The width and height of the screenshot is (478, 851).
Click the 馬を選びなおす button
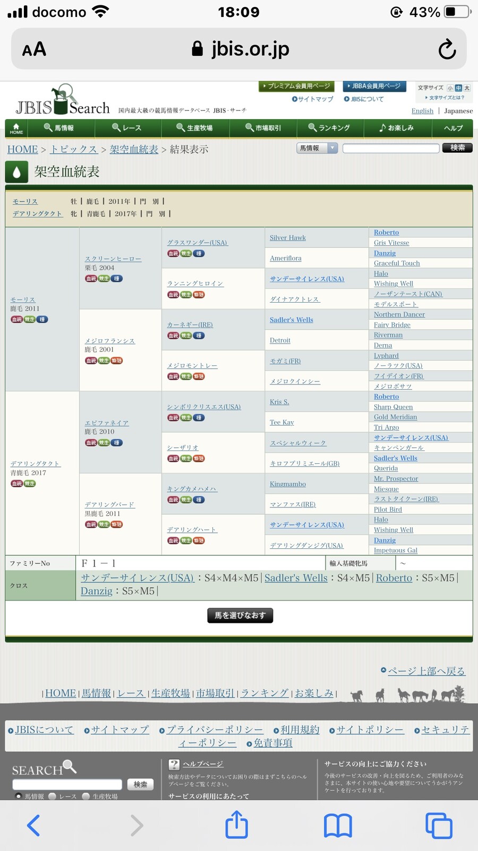coord(240,615)
